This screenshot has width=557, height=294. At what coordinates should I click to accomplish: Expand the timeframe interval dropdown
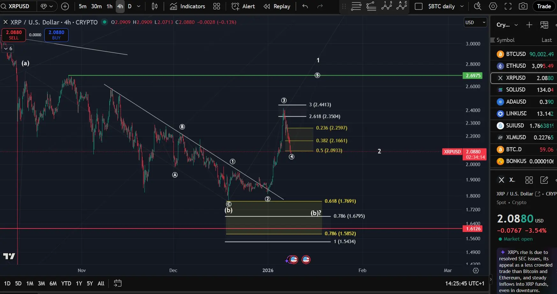click(x=139, y=6)
